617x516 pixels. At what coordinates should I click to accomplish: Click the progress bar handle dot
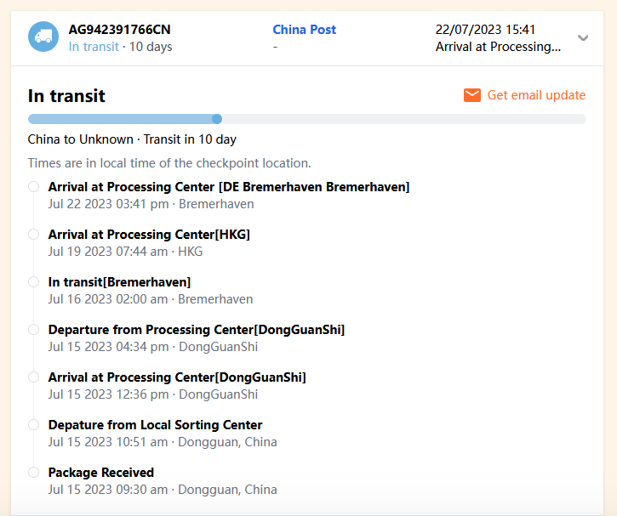[x=217, y=119]
